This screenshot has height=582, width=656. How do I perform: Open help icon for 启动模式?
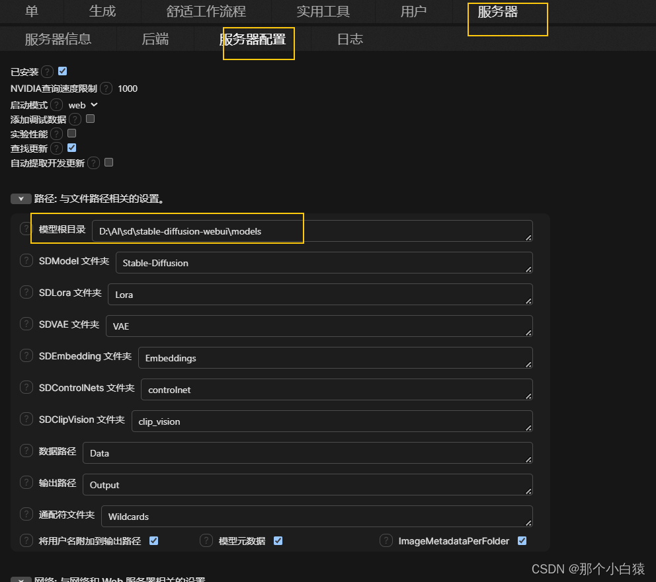56,104
